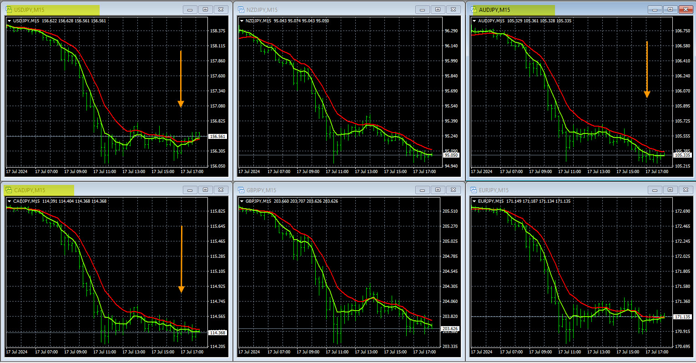Click the 156.561 current price label
The image size is (696, 363).
[217, 137]
